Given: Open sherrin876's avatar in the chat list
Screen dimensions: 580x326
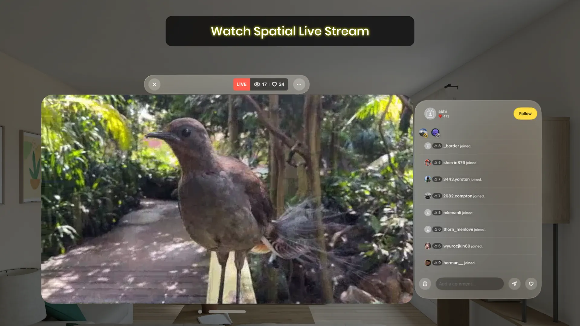Looking at the screenshot, I should tap(427, 162).
